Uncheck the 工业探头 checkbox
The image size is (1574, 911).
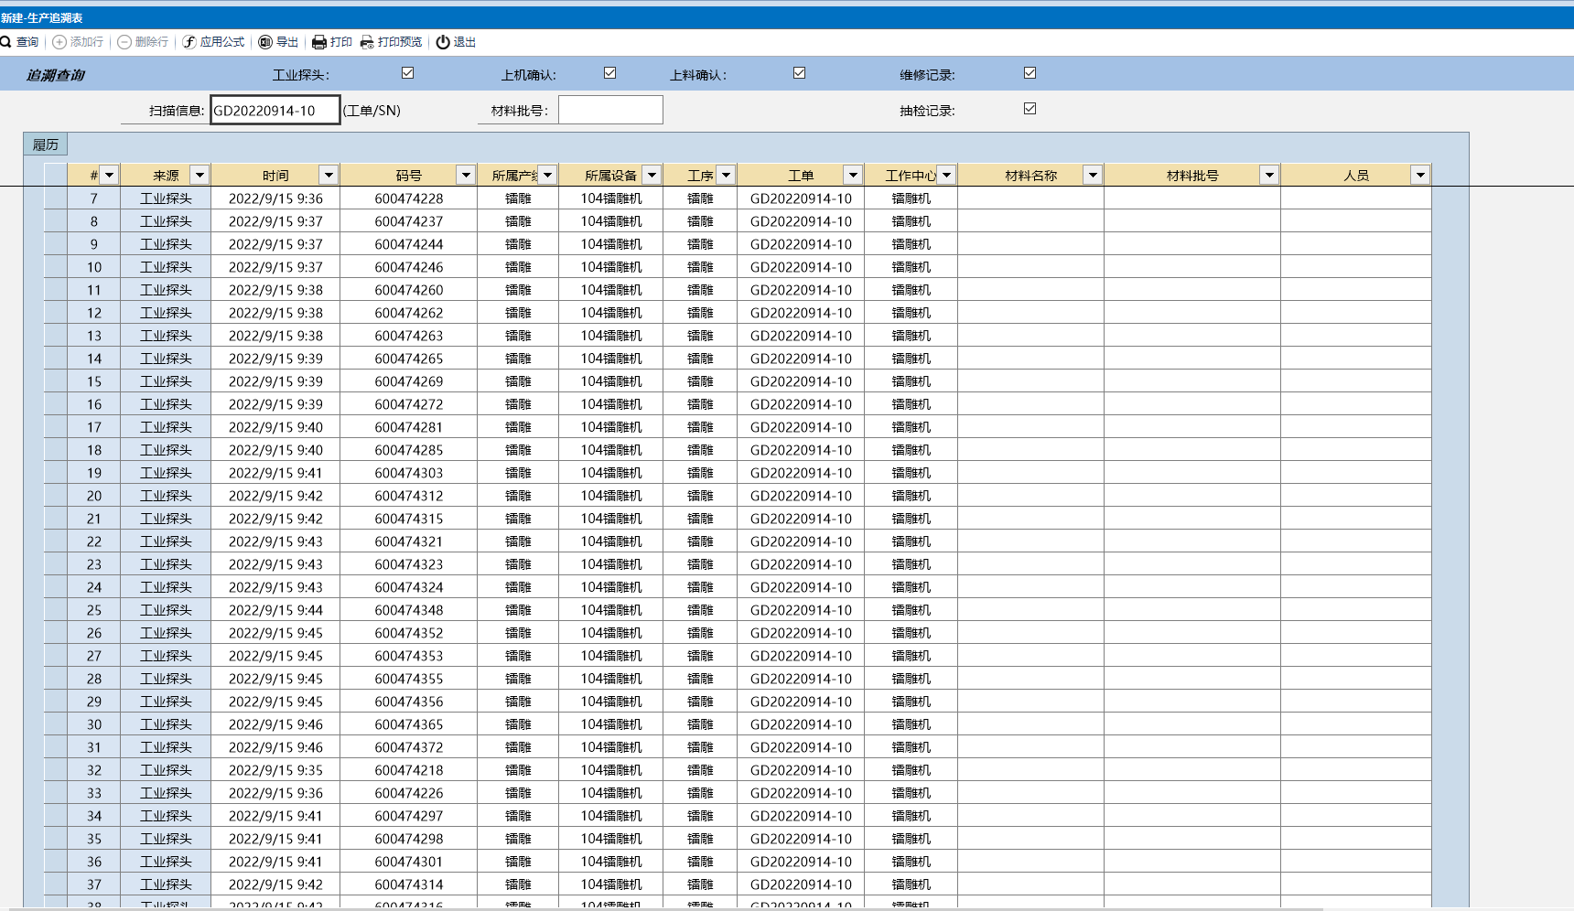pos(408,73)
